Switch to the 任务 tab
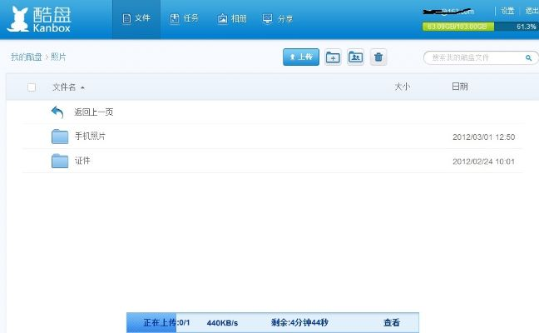The height and width of the screenshot is (333, 539). tap(184, 18)
